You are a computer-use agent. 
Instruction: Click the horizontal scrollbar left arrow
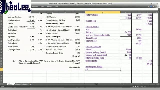click(96, 84)
